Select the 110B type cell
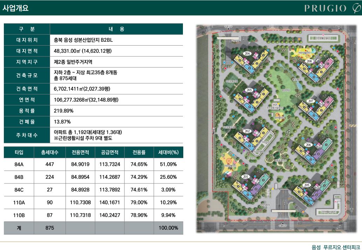Image resolution: width=362 pixels, height=250 pixels. click(x=19, y=215)
